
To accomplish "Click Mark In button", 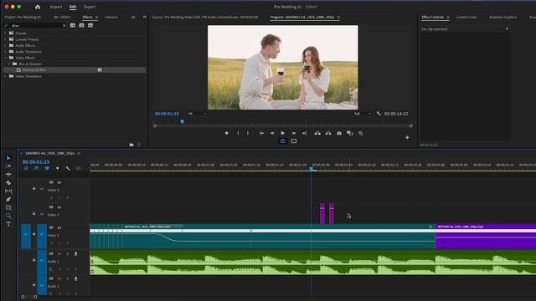I will point(238,133).
